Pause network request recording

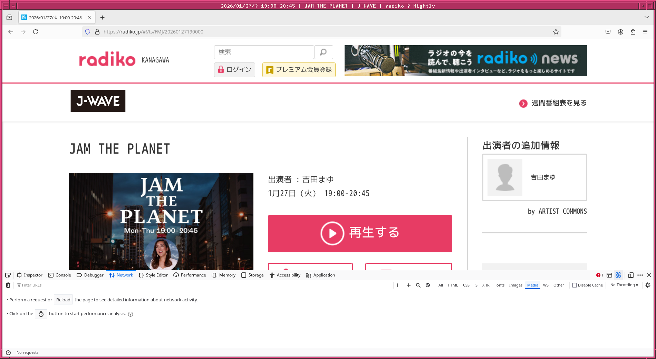click(399, 285)
